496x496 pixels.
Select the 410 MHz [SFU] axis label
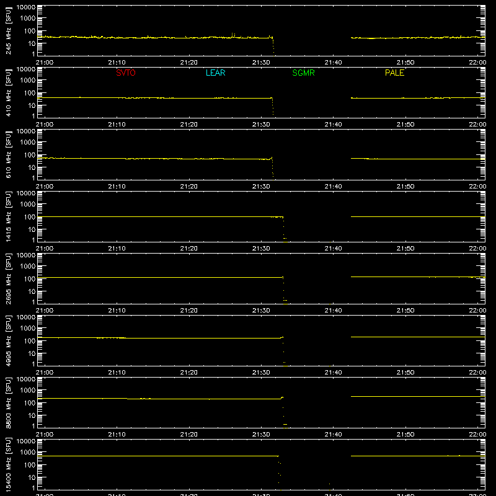8,93
